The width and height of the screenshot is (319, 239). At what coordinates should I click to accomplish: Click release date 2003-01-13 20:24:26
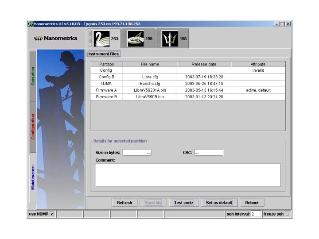204,97
